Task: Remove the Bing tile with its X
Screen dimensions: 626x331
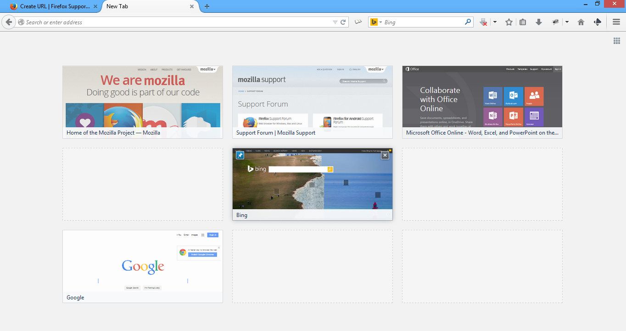Action: coord(385,155)
